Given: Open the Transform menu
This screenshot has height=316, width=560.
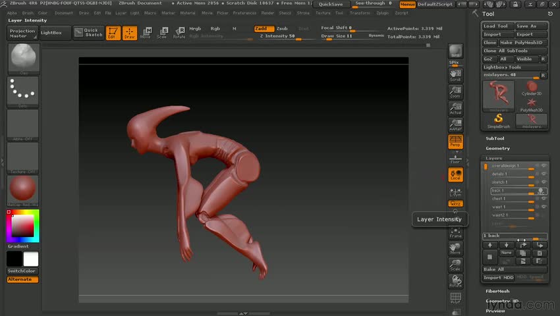Looking at the screenshot, I should coord(360,13).
